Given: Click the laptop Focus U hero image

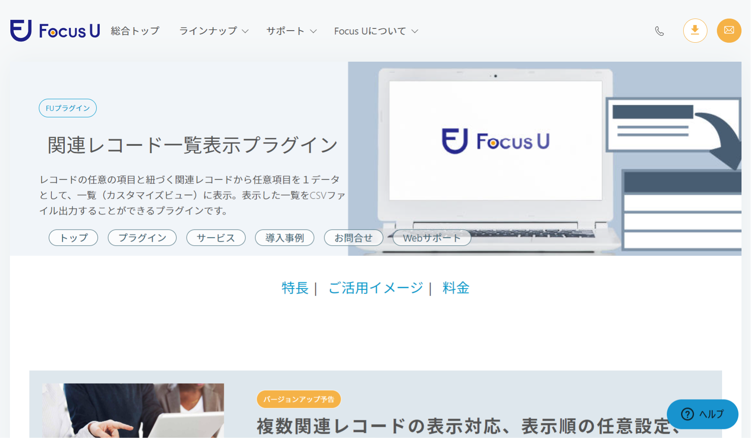Looking at the screenshot, I should click(545, 158).
